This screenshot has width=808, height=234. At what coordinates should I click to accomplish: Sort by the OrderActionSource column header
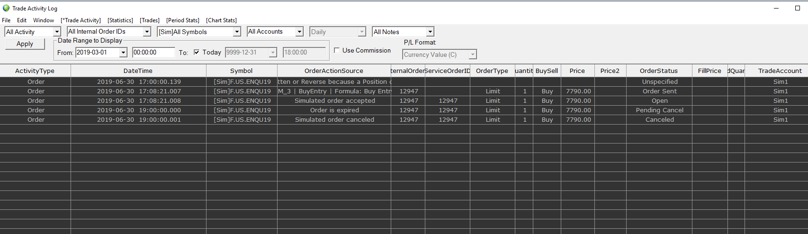(334, 71)
